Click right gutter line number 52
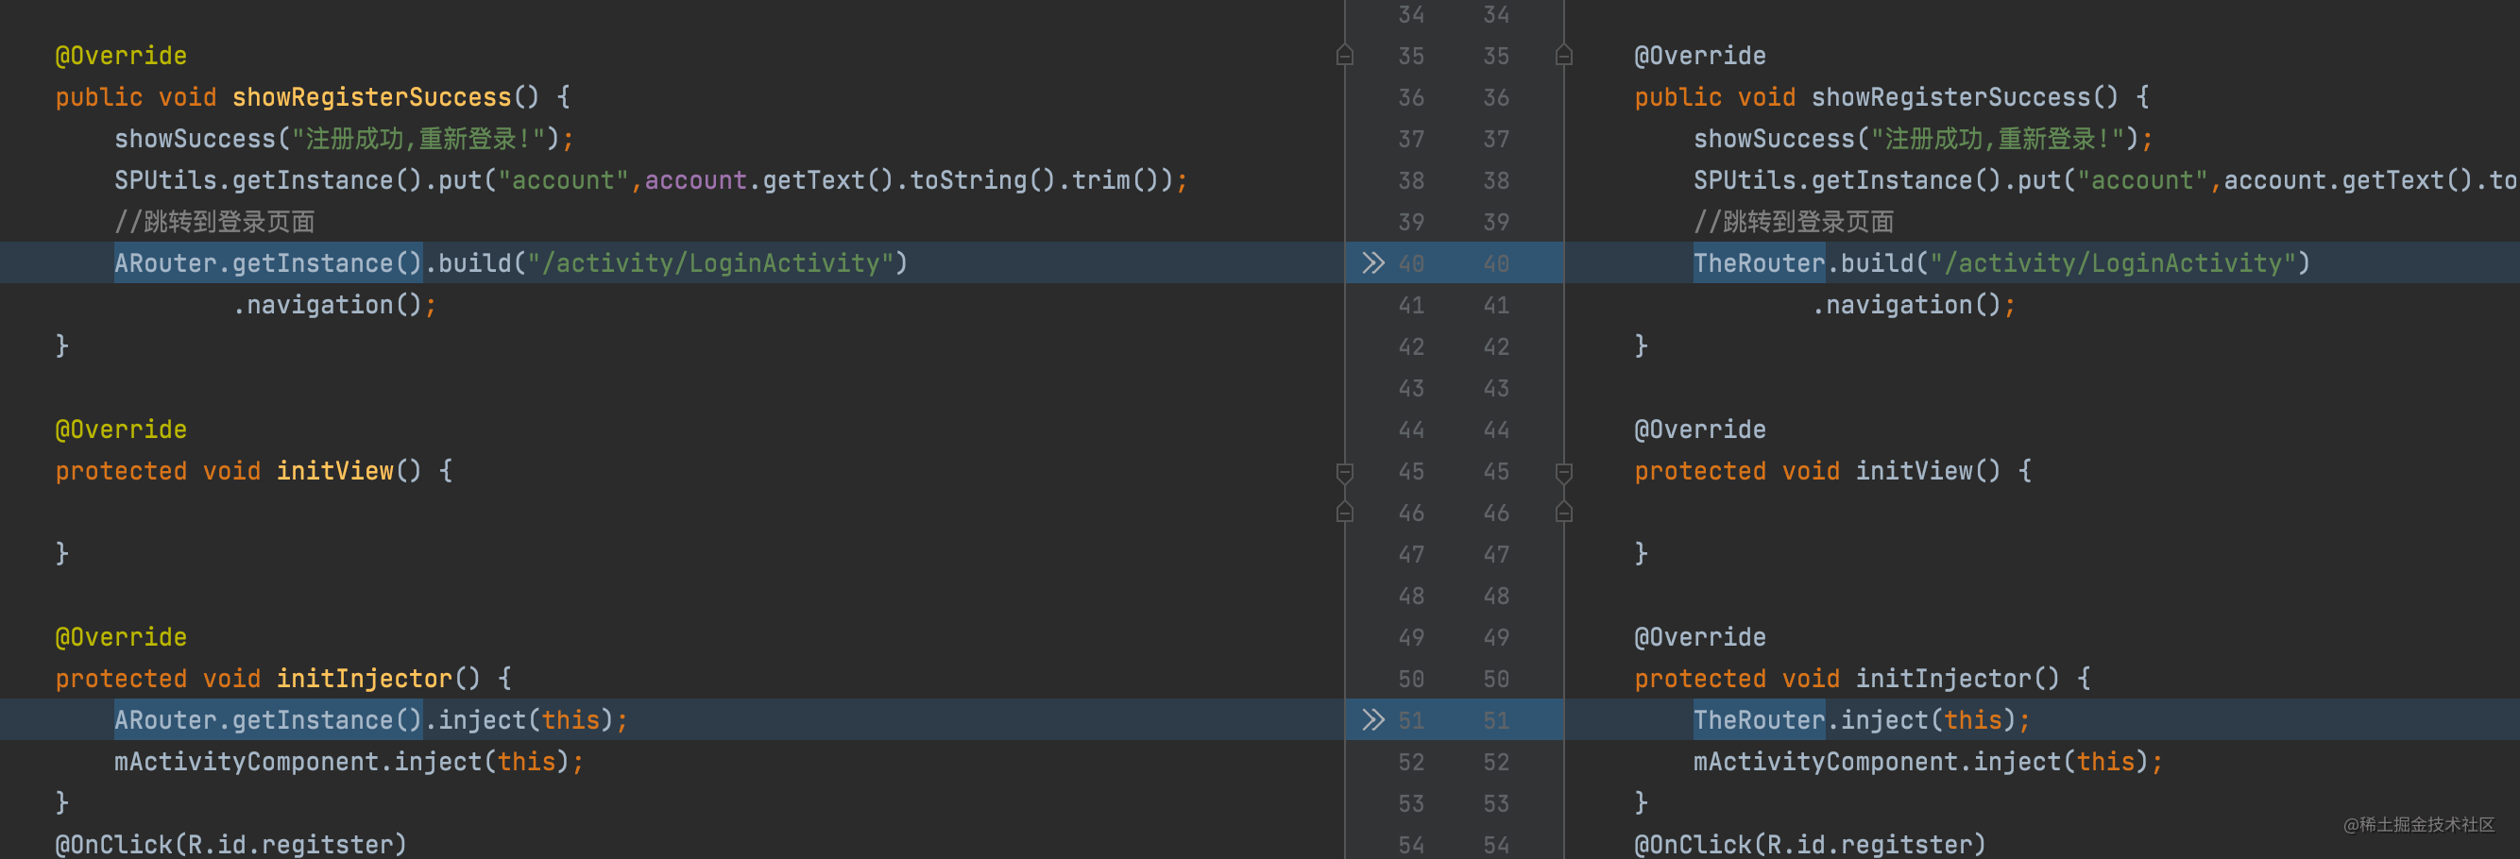The height and width of the screenshot is (859, 2520). point(1496,761)
